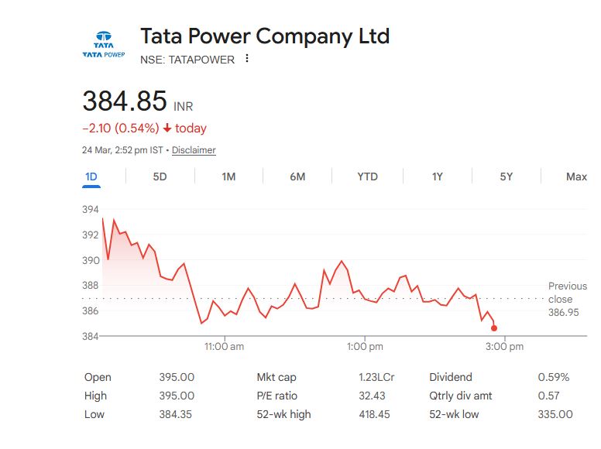Select the 5Y chart tab

point(507,177)
